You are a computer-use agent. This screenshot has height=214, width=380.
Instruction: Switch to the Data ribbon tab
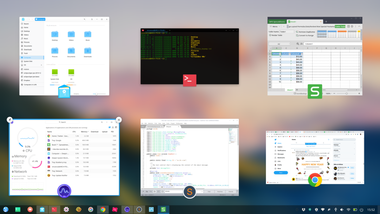click(x=307, y=26)
